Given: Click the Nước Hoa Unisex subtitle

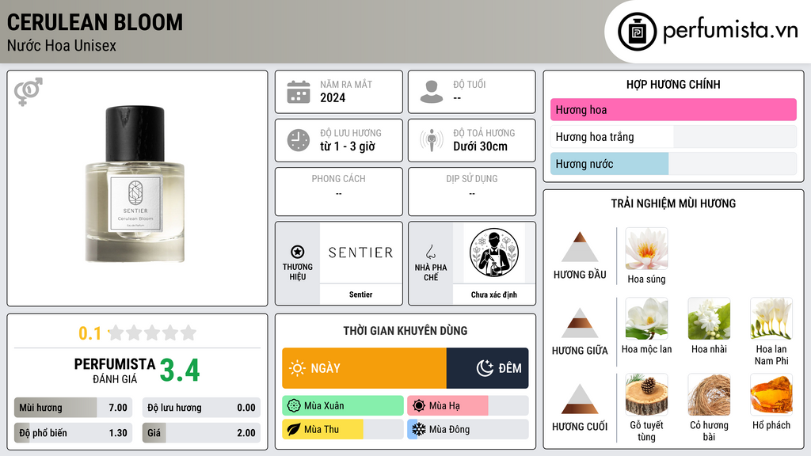Looking at the screenshot, I should click(62, 45).
